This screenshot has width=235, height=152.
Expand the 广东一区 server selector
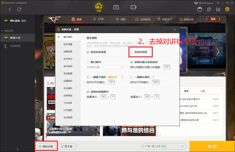coord(164,146)
